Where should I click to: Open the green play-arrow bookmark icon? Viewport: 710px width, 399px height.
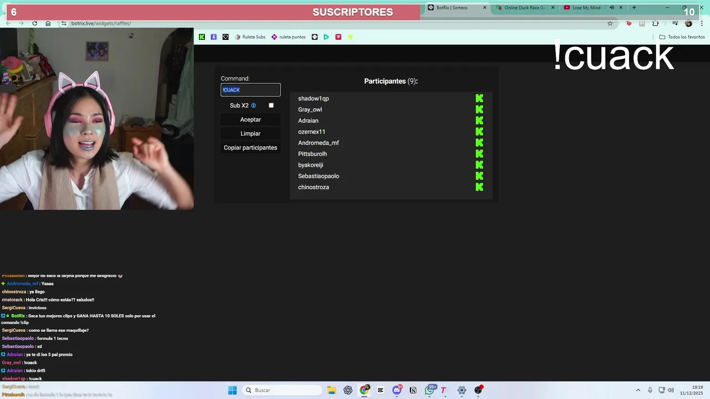(x=326, y=37)
